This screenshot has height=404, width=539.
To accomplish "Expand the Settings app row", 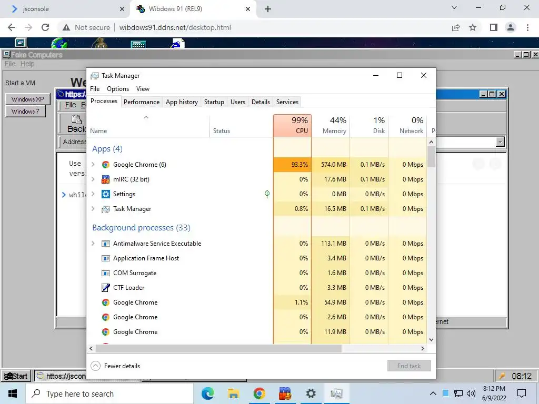I will pos(93,194).
